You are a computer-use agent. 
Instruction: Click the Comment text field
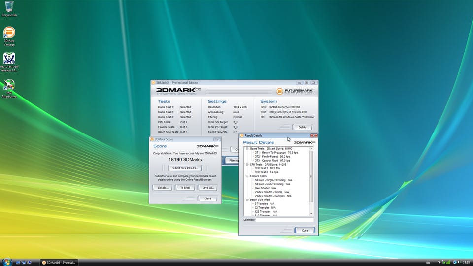[x=284, y=220]
